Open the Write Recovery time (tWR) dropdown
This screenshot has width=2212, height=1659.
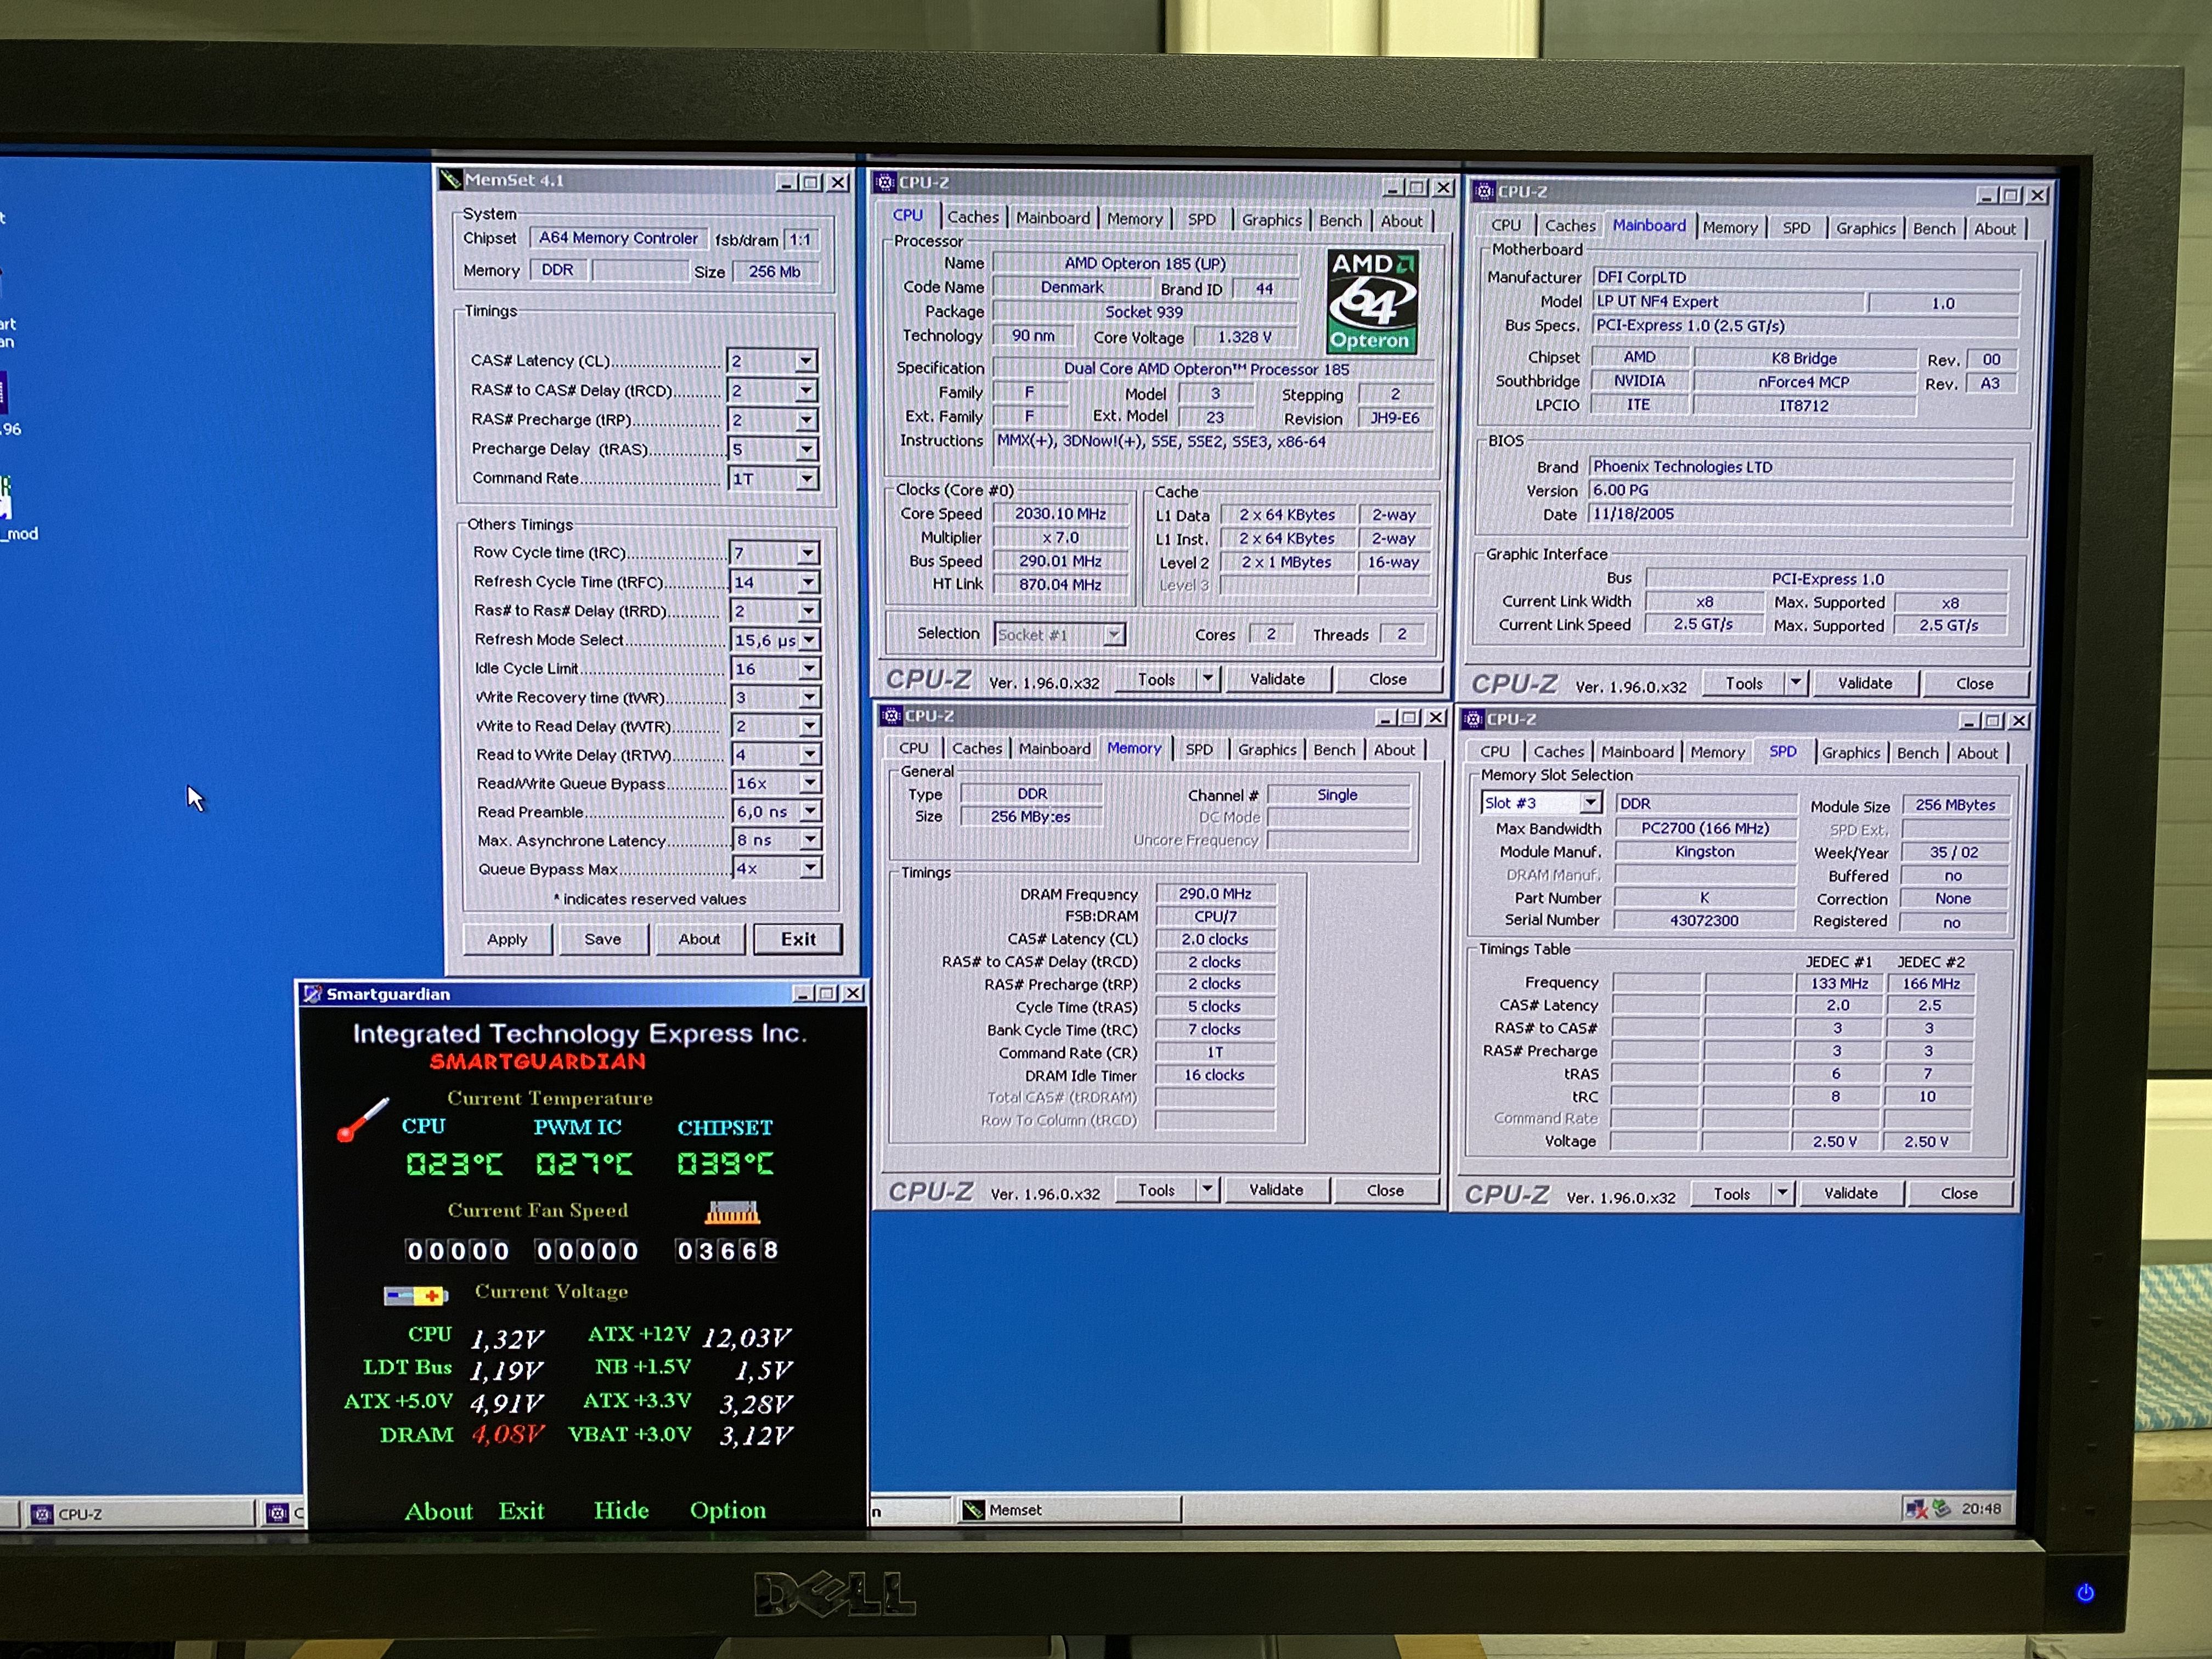[x=809, y=697]
